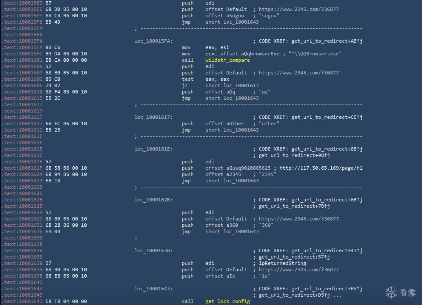Follow the get_lock_config call target
Screen dimensions: 422x305
[227, 301]
